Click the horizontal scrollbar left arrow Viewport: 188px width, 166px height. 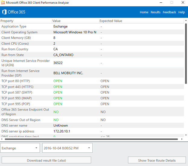click(2, 139)
